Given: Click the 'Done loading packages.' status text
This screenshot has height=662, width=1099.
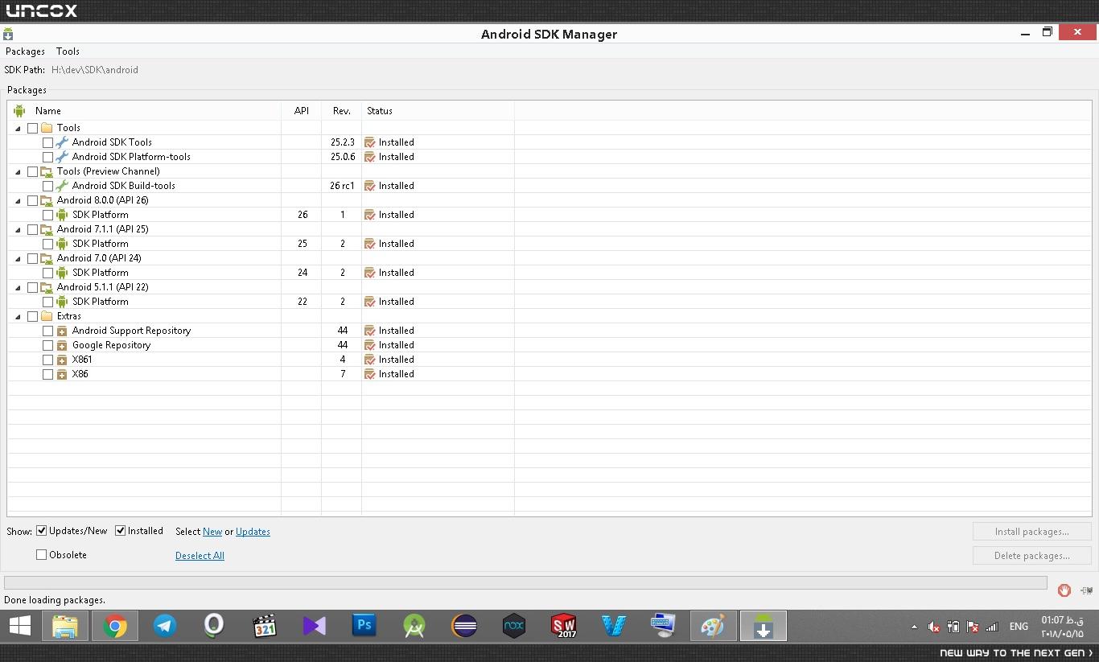Looking at the screenshot, I should click(55, 600).
